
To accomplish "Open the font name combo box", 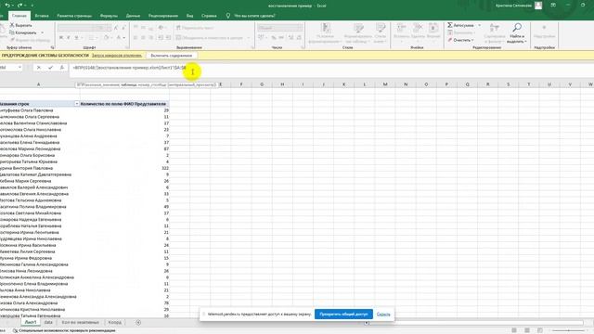I will click(76, 28).
